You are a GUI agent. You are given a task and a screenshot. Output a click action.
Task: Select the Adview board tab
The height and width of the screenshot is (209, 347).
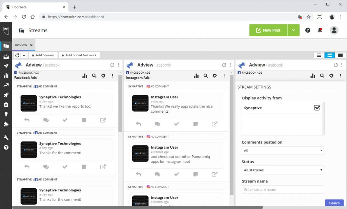21,45
